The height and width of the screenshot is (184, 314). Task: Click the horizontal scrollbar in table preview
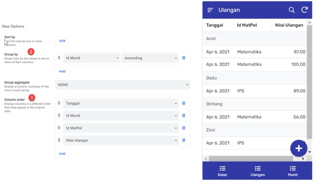pyautogui.click(x=251, y=158)
